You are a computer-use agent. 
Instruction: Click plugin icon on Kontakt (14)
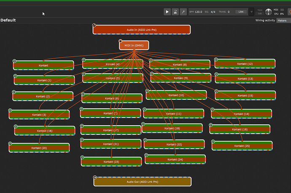213,110
